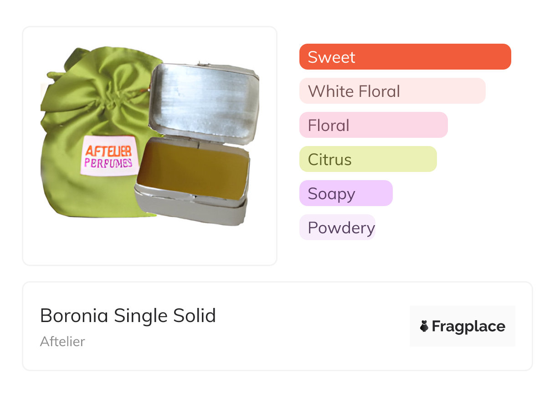Click the word Sweet in top bar
555x393 pixels.
coord(331,57)
